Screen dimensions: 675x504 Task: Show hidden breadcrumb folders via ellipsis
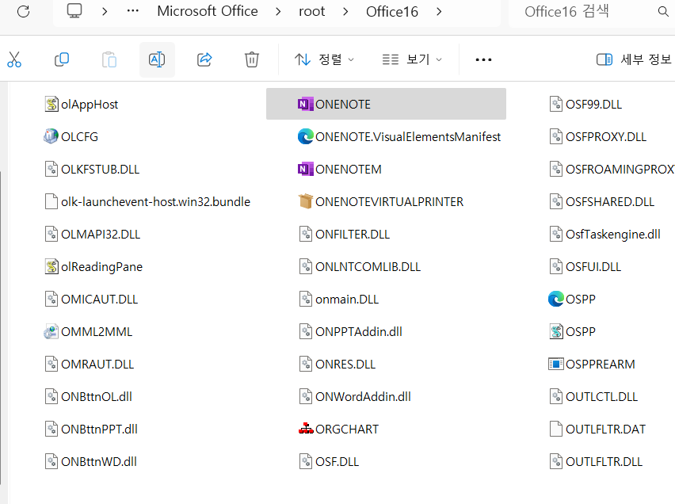click(x=132, y=11)
